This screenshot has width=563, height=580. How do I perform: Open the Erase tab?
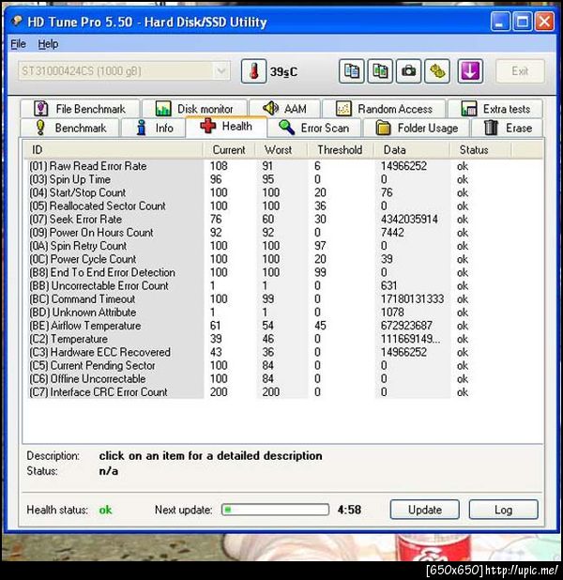click(507, 128)
